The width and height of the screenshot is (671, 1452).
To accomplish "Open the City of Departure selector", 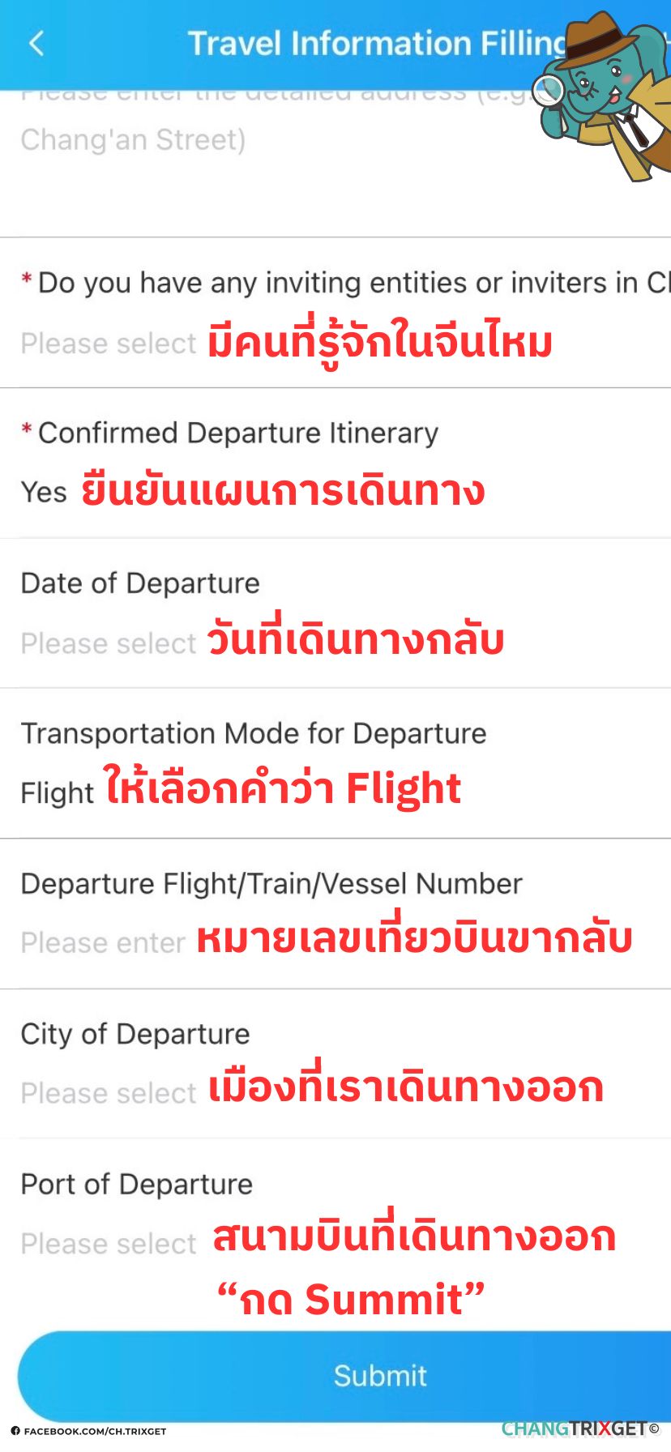I will point(109,1093).
